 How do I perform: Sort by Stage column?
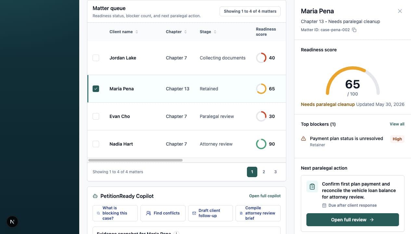(x=208, y=32)
